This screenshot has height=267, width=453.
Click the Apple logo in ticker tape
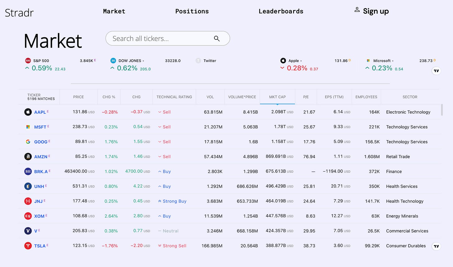(x=283, y=61)
